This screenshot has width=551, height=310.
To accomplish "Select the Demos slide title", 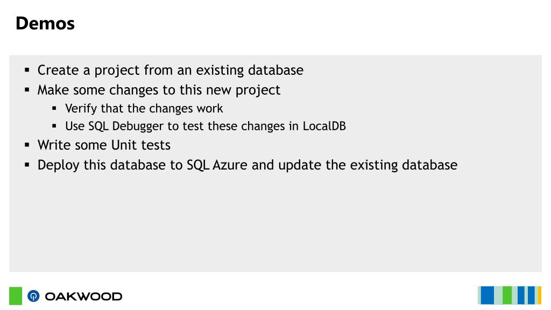I will point(45,24).
